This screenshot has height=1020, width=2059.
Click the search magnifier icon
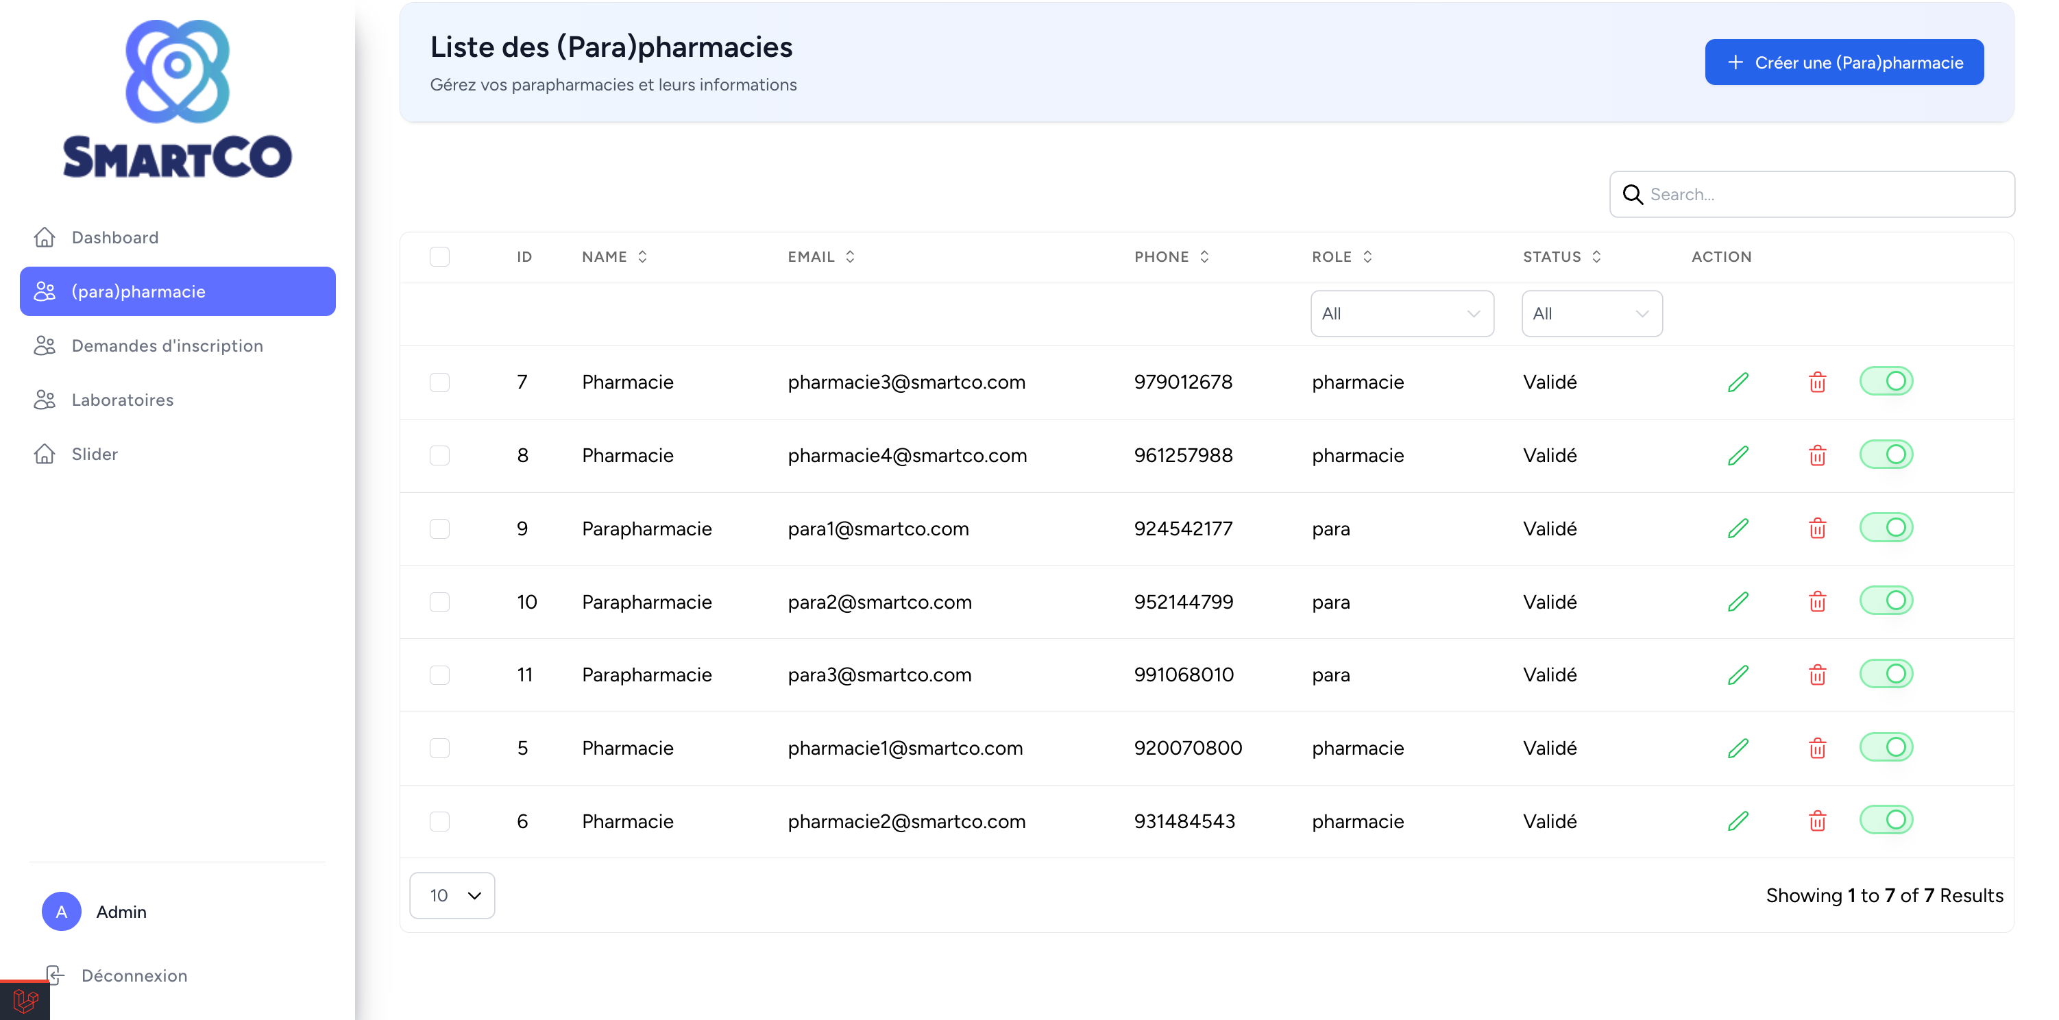click(x=1632, y=194)
